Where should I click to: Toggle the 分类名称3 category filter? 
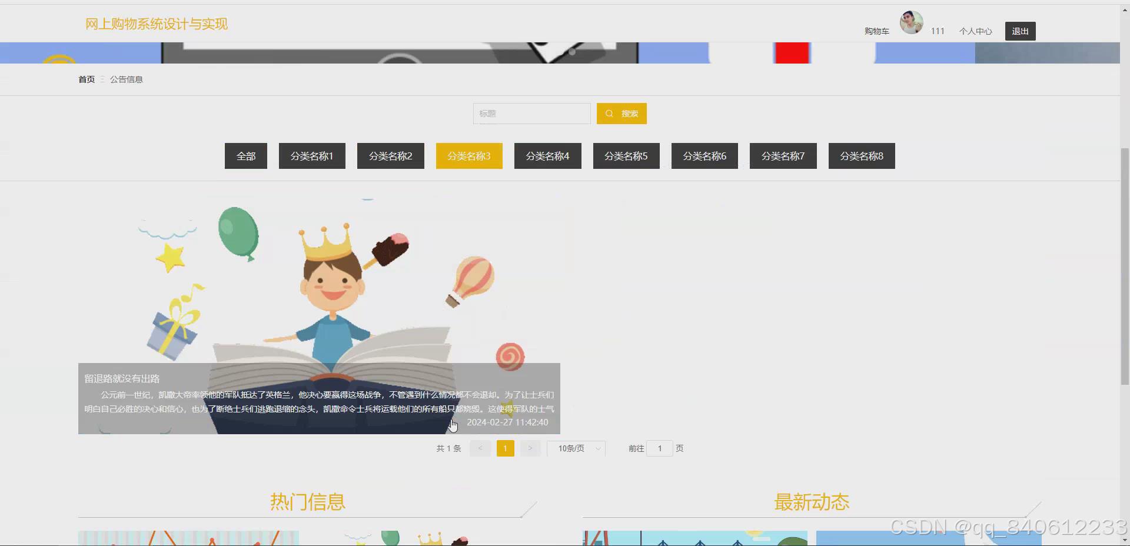tap(468, 156)
